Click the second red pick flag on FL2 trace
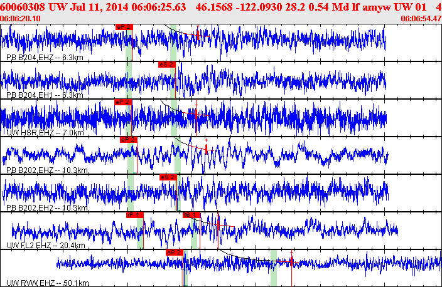The image size is (442, 287). tap(190, 214)
